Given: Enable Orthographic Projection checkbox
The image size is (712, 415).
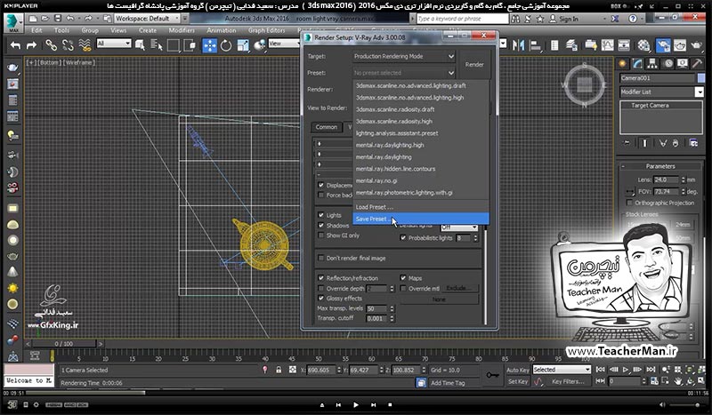Looking at the screenshot, I should 629,203.
